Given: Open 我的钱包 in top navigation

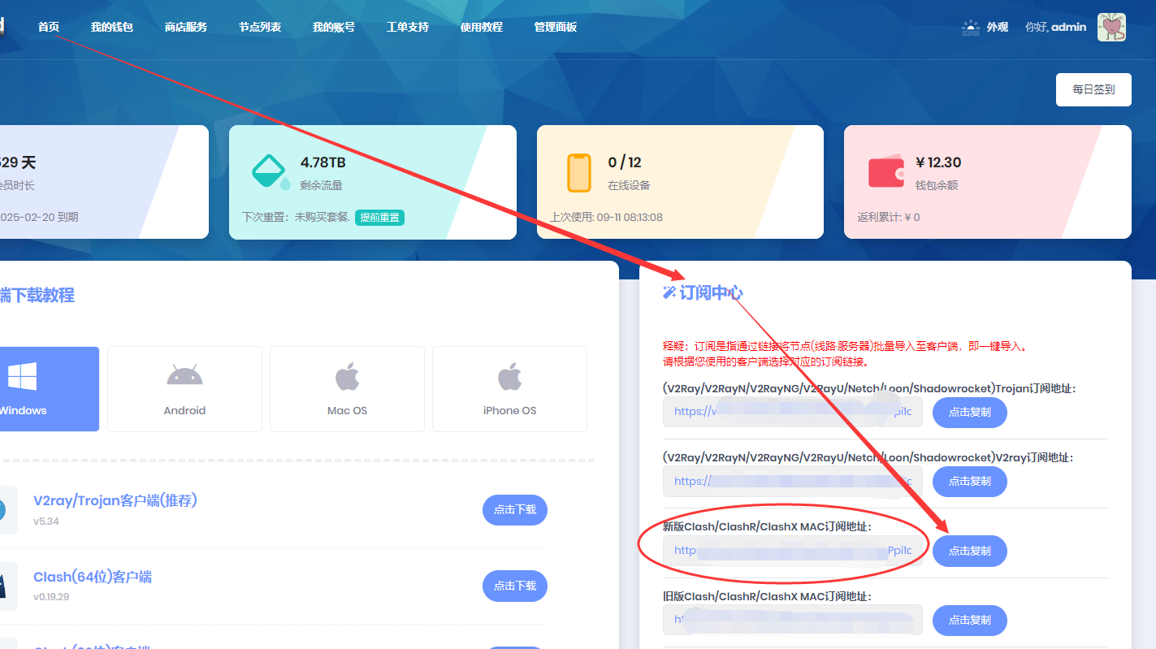Looking at the screenshot, I should 112,27.
